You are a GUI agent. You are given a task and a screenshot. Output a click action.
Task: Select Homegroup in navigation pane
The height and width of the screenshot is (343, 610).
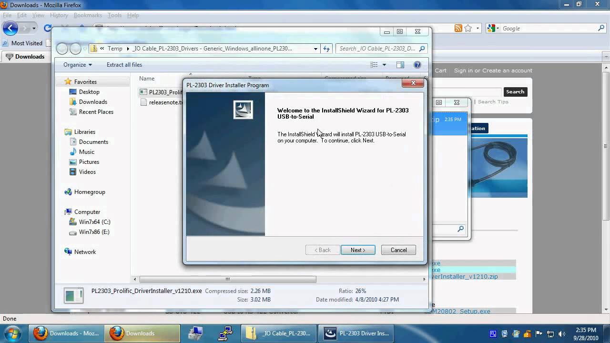[x=90, y=192]
